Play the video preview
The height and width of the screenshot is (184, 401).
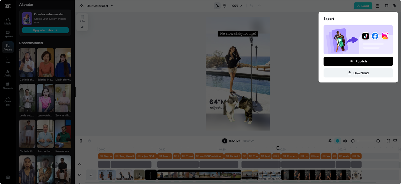pyautogui.click(x=225, y=141)
